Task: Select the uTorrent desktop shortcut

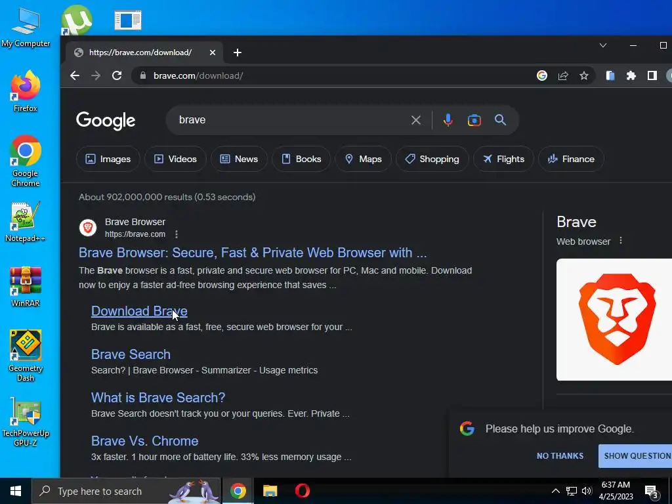Action: tap(77, 20)
